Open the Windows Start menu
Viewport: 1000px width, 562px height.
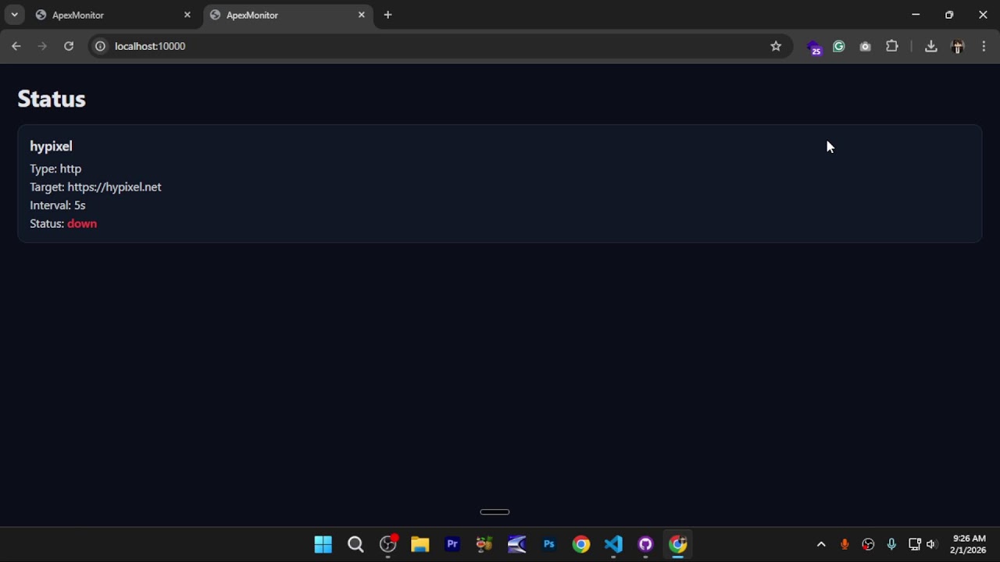[323, 545]
